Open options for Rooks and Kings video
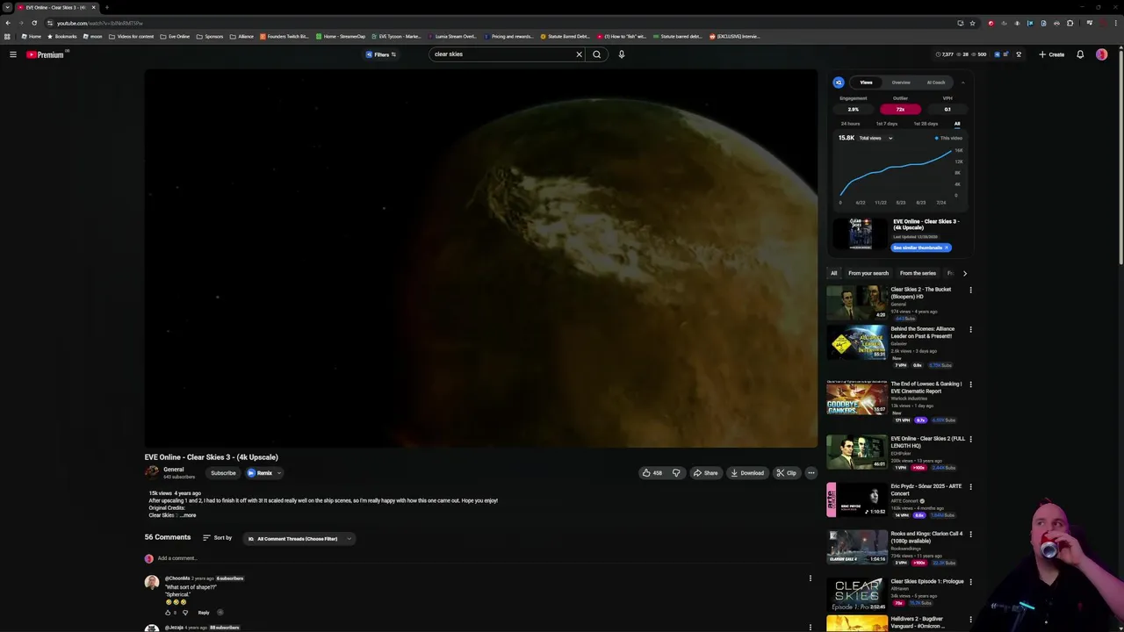Image resolution: width=1124 pixels, height=632 pixels. 970,534
